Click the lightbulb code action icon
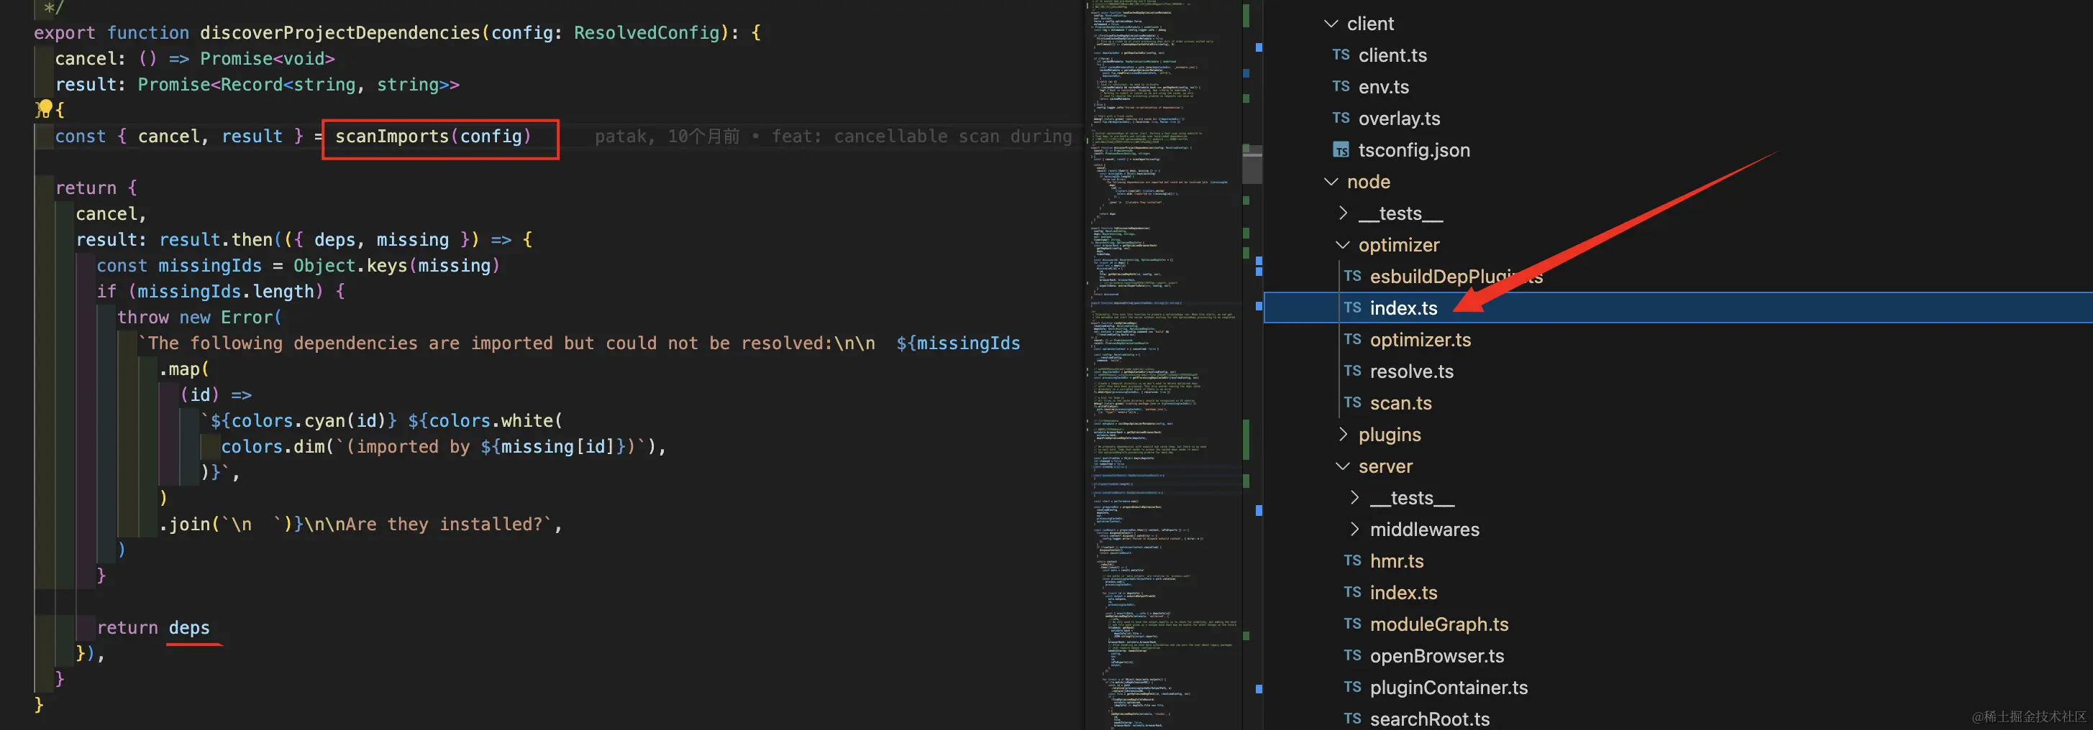The image size is (2093, 730). pyautogui.click(x=44, y=108)
